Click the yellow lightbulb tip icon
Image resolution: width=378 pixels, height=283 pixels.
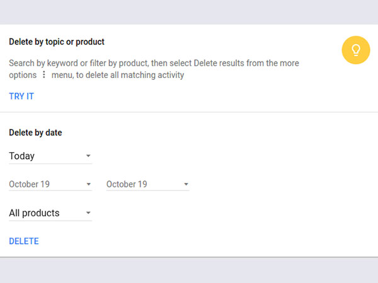point(355,50)
